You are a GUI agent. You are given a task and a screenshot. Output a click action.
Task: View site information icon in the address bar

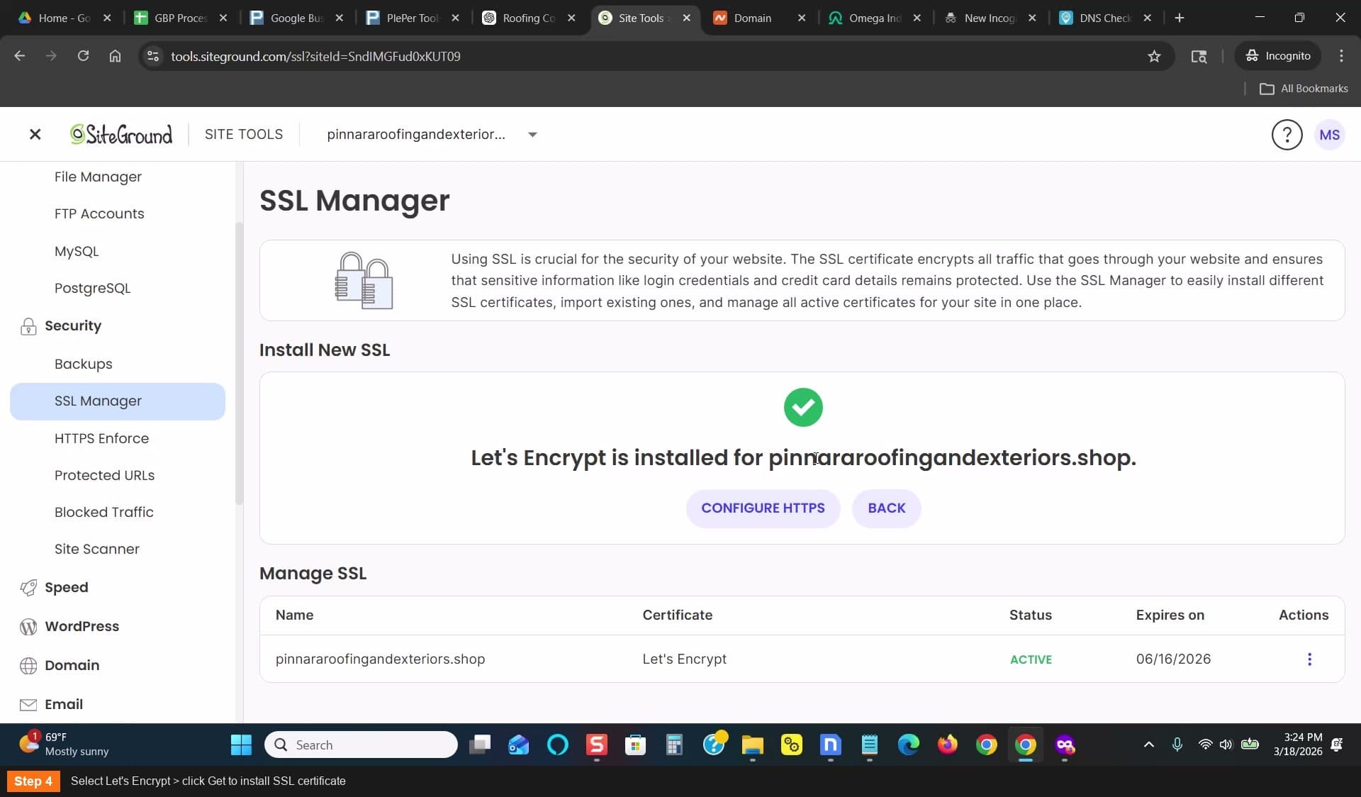[152, 56]
